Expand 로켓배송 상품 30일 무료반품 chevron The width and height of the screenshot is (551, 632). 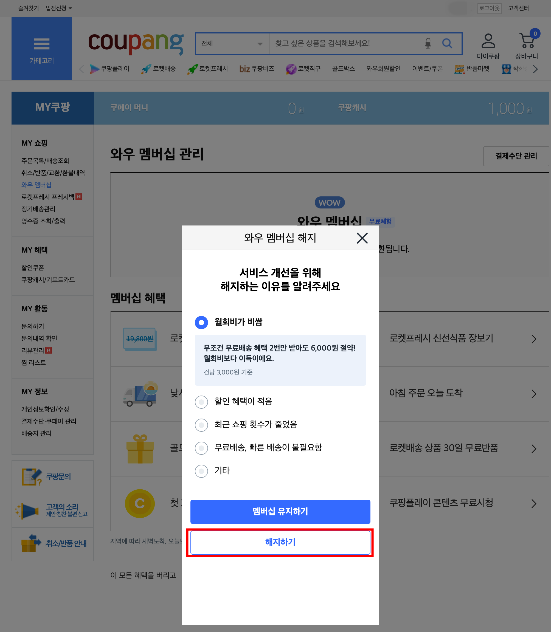[x=534, y=449]
